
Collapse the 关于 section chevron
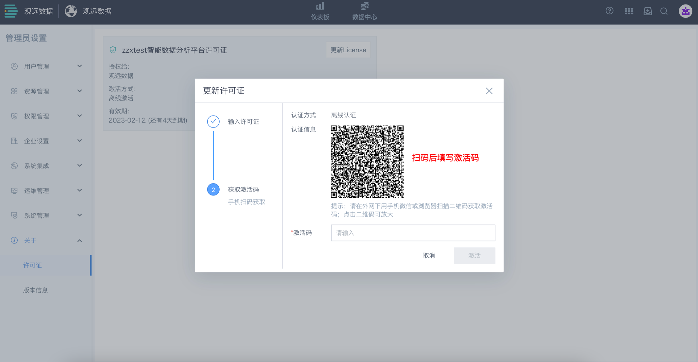point(79,241)
